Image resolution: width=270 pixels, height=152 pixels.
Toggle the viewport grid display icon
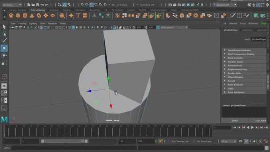coord(41,27)
